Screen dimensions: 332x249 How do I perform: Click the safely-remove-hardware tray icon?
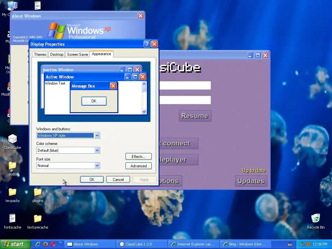(302, 244)
